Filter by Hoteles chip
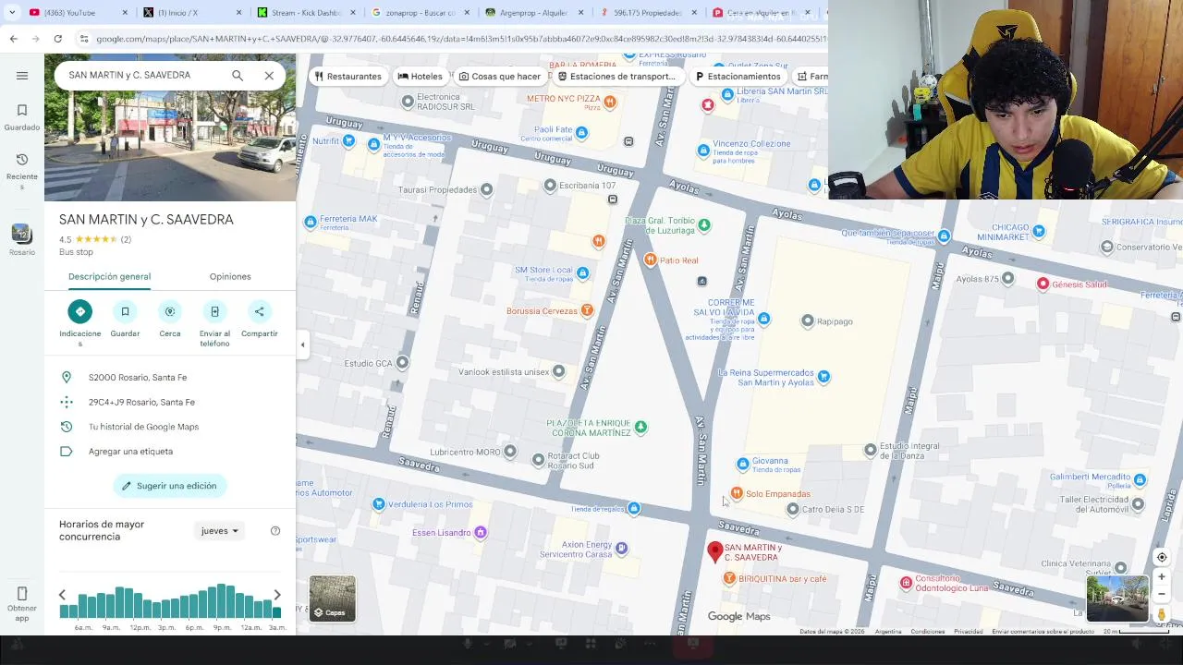This screenshot has height=665, width=1183. coord(421,76)
